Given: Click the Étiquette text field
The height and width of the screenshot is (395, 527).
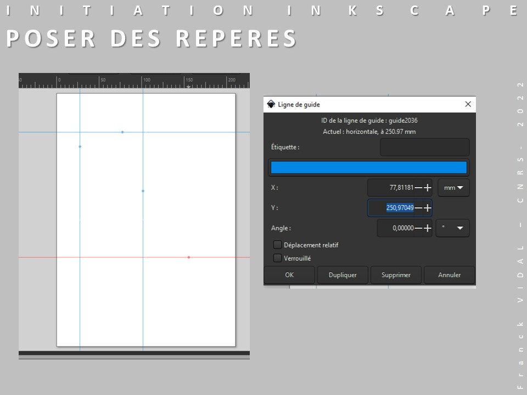Looking at the screenshot, I should (424, 147).
